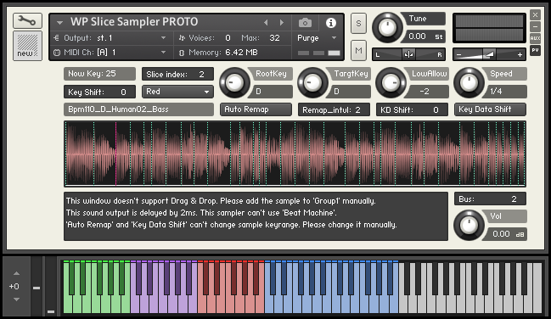The width and height of the screenshot is (551, 319).
Task: Click the Vol value 0.00 dB field
Action: [505, 234]
